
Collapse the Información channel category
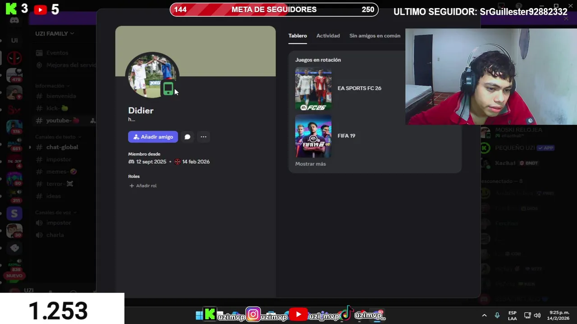click(52, 85)
